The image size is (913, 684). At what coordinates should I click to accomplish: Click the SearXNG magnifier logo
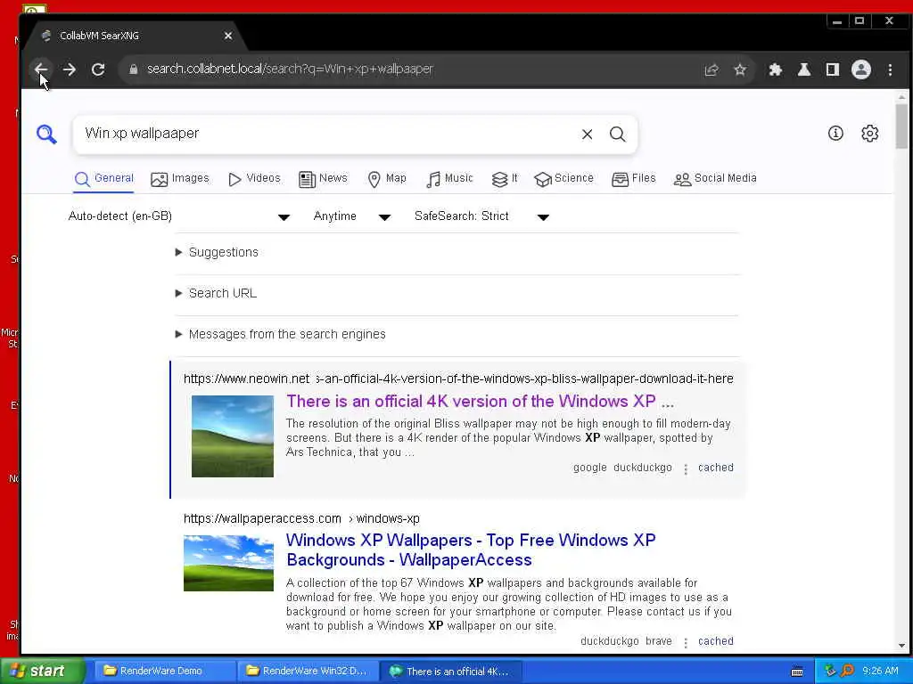coord(46,134)
